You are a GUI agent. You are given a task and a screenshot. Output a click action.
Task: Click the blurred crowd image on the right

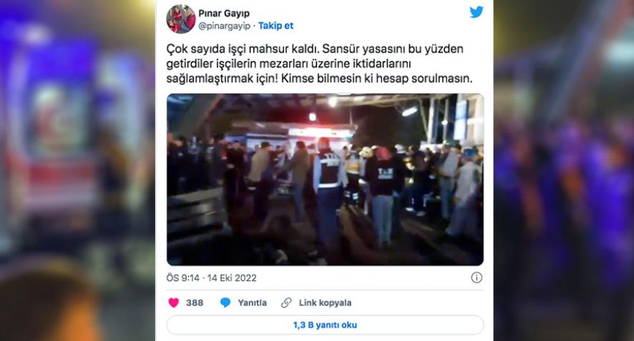pos(564,170)
